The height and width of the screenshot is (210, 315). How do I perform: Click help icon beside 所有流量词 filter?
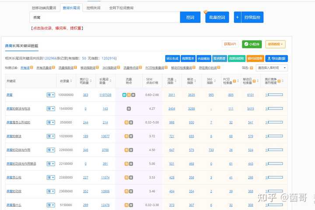click(53, 68)
